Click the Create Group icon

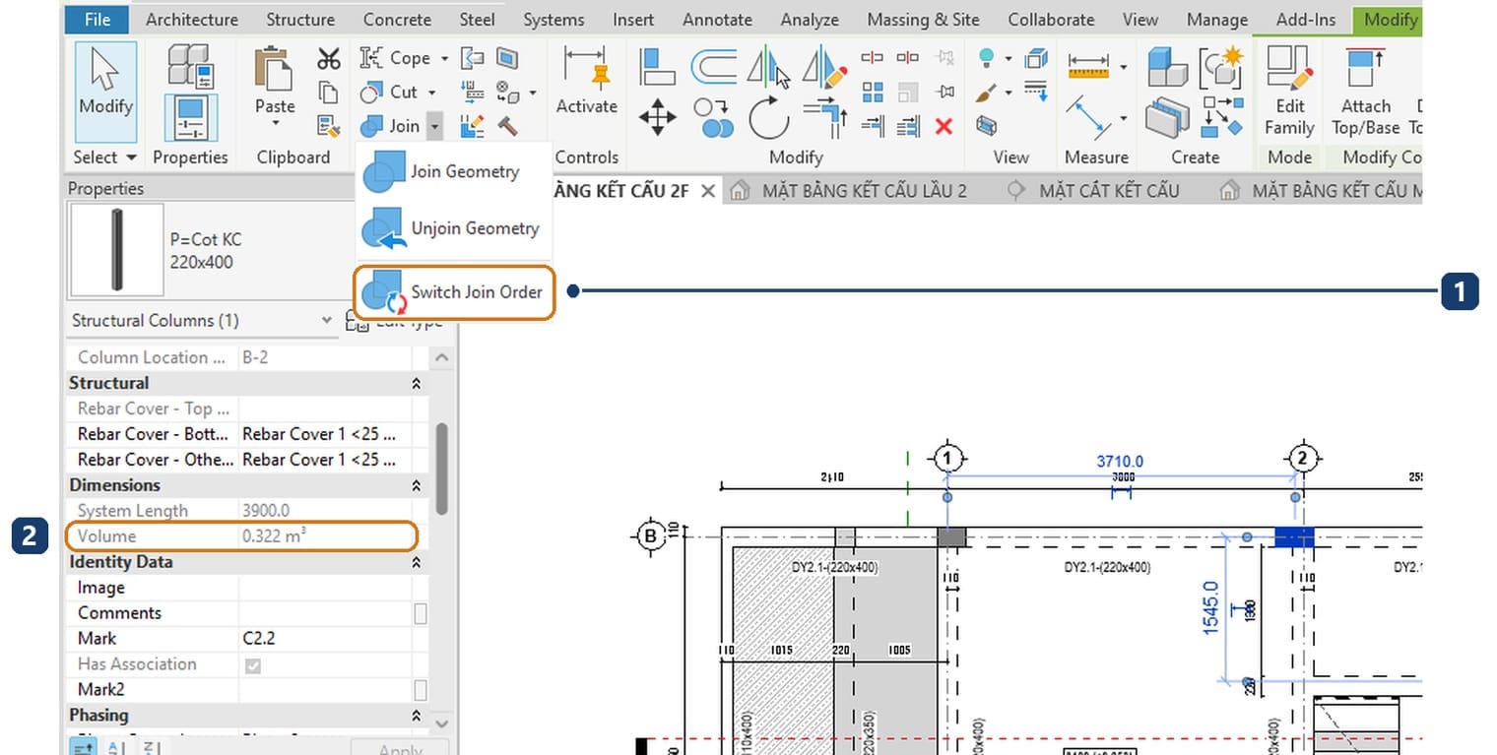(x=1222, y=67)
